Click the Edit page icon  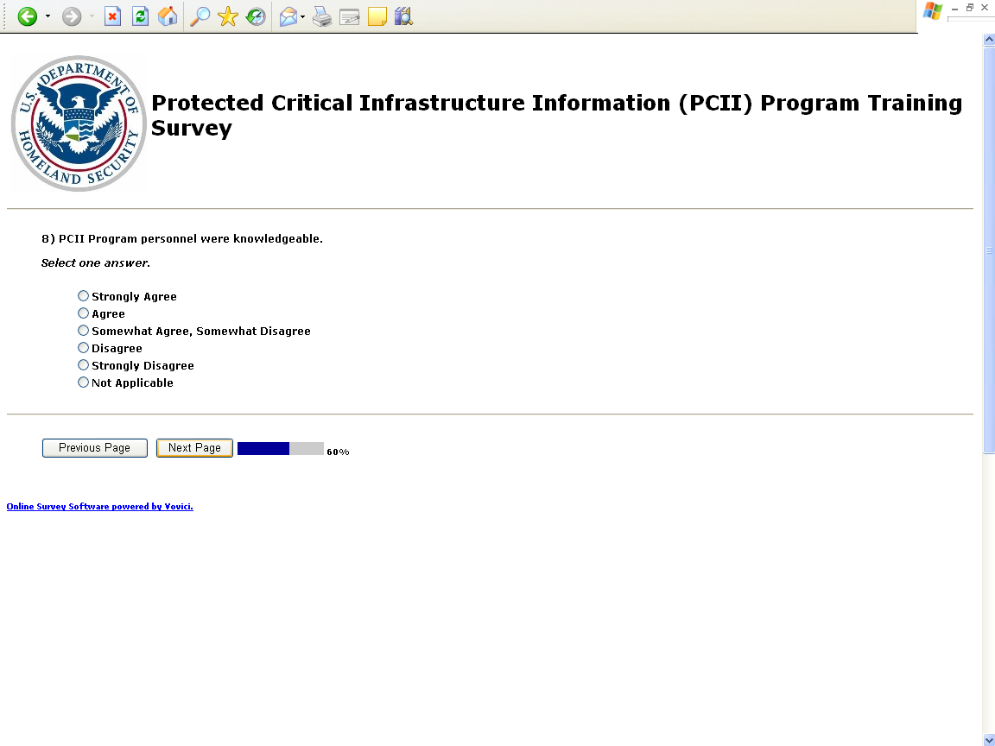click(x=349, y=16)
